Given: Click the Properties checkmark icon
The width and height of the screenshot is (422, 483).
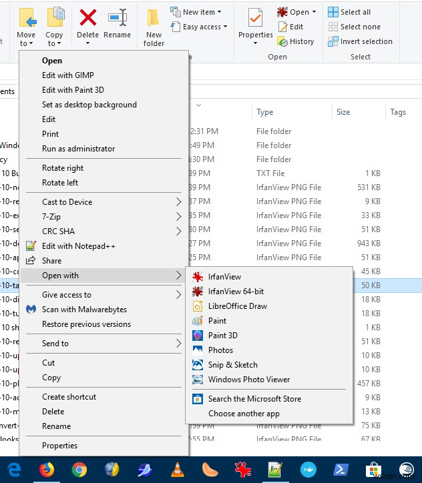Looking at the screenshot, I should tap(256, 18).
